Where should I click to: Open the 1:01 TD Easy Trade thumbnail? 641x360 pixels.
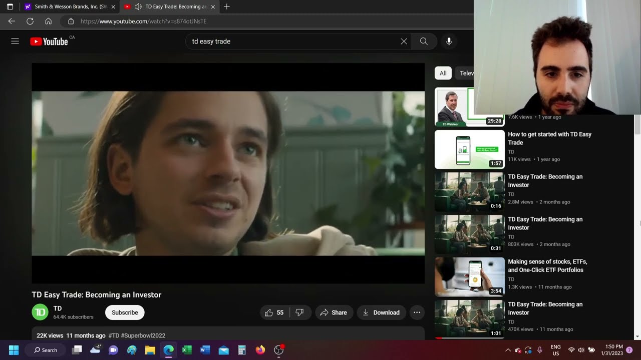[x=470, y=319]
